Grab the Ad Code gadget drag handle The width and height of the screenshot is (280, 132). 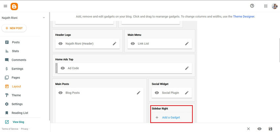(56, 68)
